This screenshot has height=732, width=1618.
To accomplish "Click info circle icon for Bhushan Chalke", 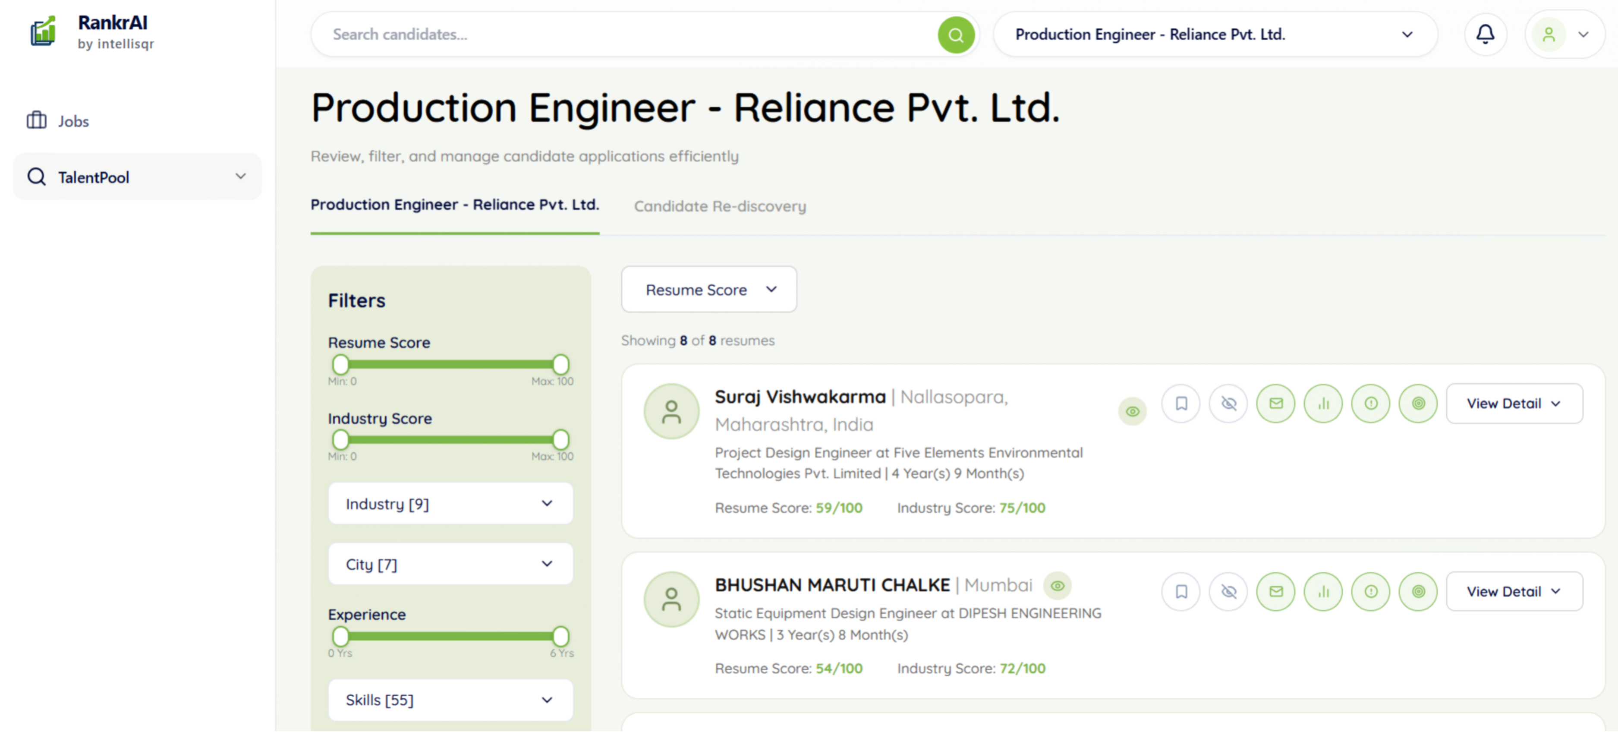I will 1370,591.
